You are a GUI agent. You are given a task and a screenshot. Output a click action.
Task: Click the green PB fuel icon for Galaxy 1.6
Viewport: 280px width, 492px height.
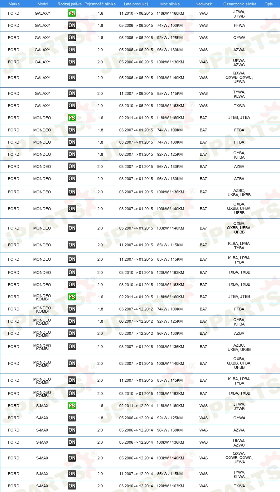coord(72,13)
